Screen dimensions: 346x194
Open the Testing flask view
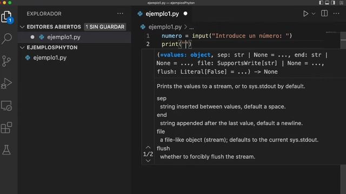[x=6, y=150]
